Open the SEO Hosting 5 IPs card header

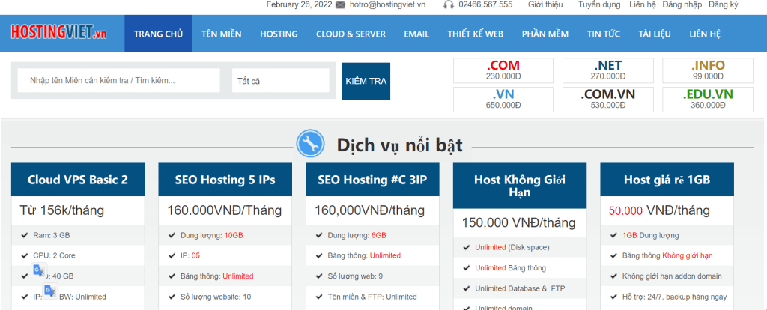coord(225,180)
